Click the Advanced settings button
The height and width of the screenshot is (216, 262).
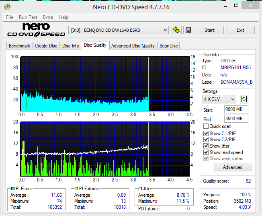(233, 167)
